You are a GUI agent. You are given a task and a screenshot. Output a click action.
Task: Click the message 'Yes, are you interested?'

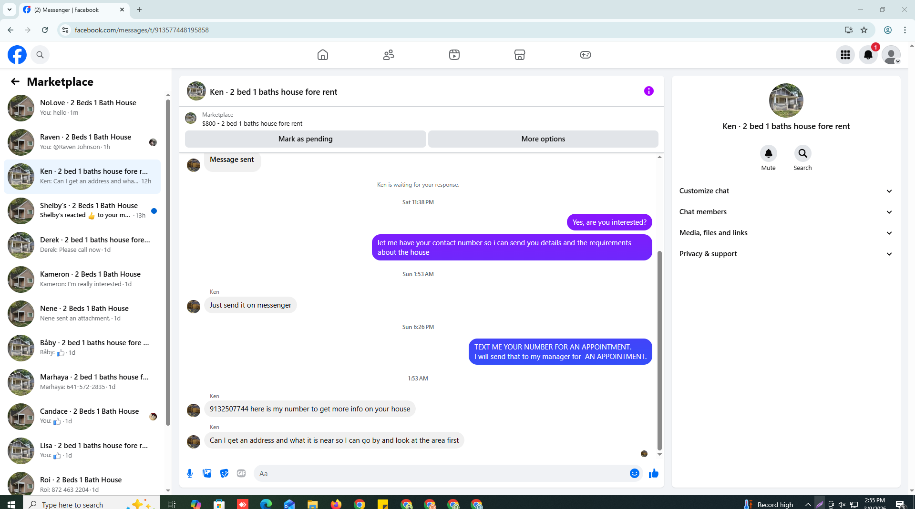tap(609, 222)
